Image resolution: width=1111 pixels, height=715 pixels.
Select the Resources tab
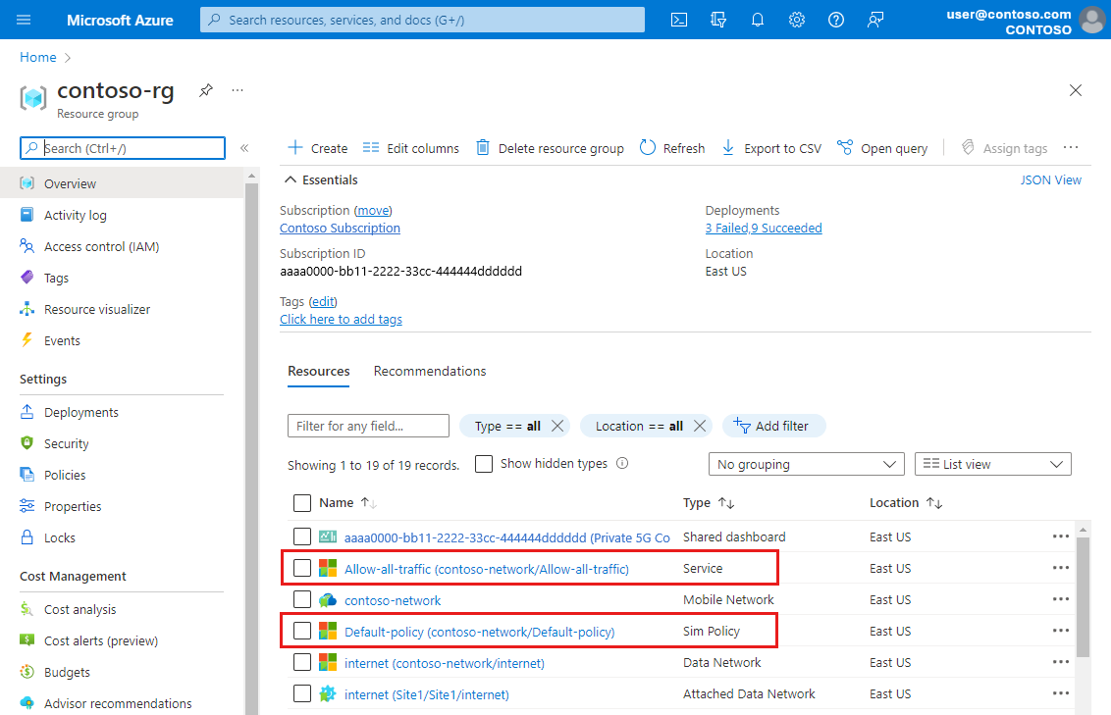point(319,371)
